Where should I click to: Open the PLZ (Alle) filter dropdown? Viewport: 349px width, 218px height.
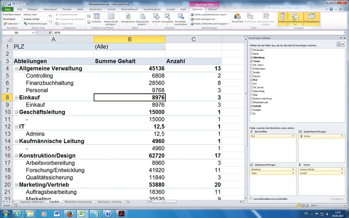(x=163, y=47)
